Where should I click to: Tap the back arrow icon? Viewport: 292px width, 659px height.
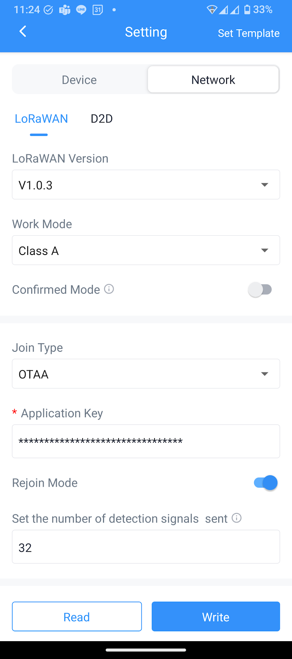click(x=23, y=31)
